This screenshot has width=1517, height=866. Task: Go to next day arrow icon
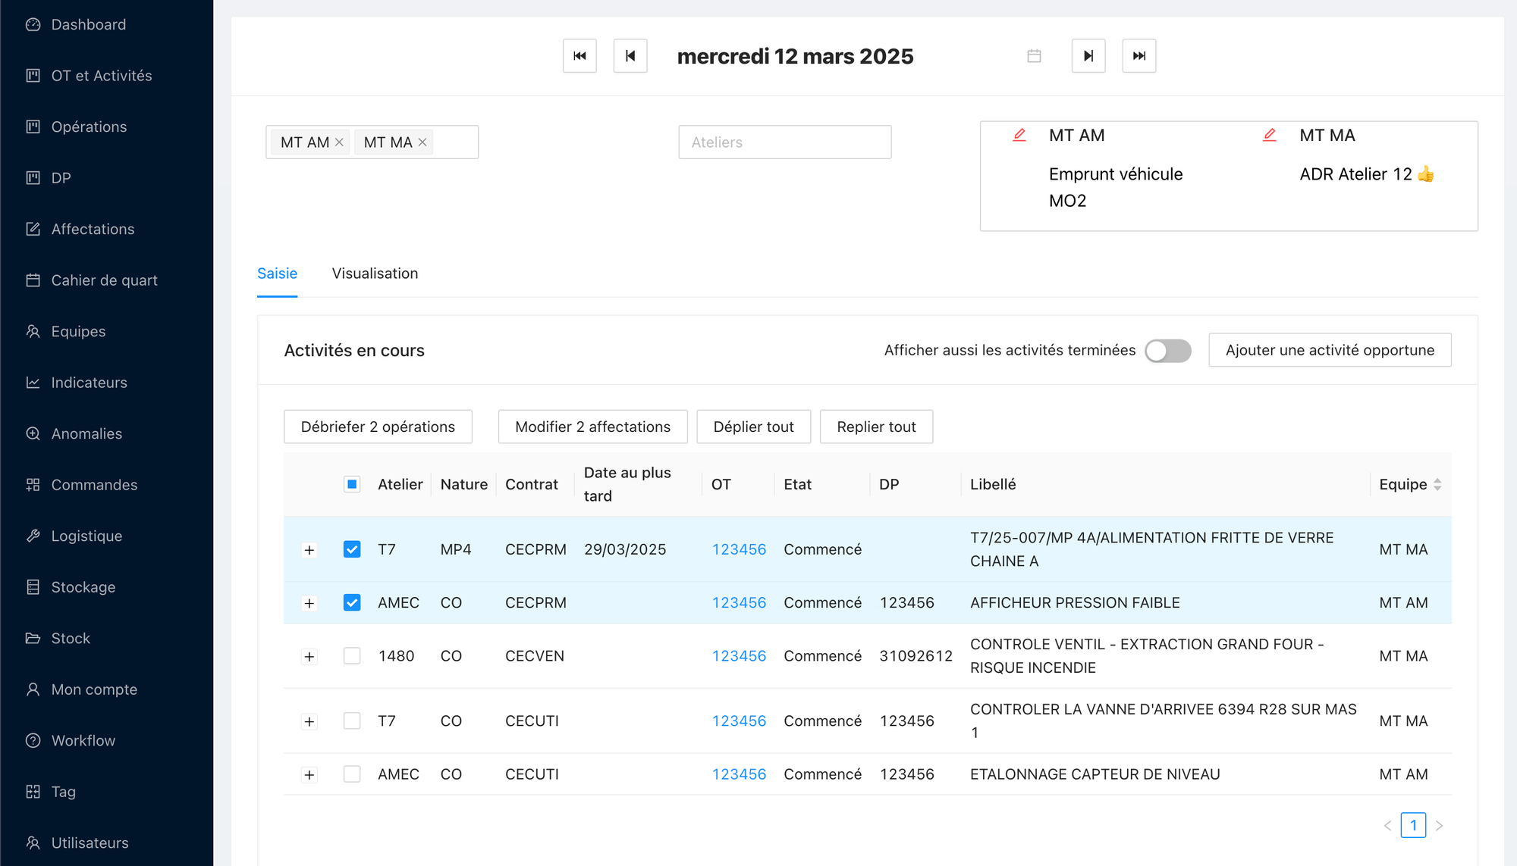point(1088,56)
